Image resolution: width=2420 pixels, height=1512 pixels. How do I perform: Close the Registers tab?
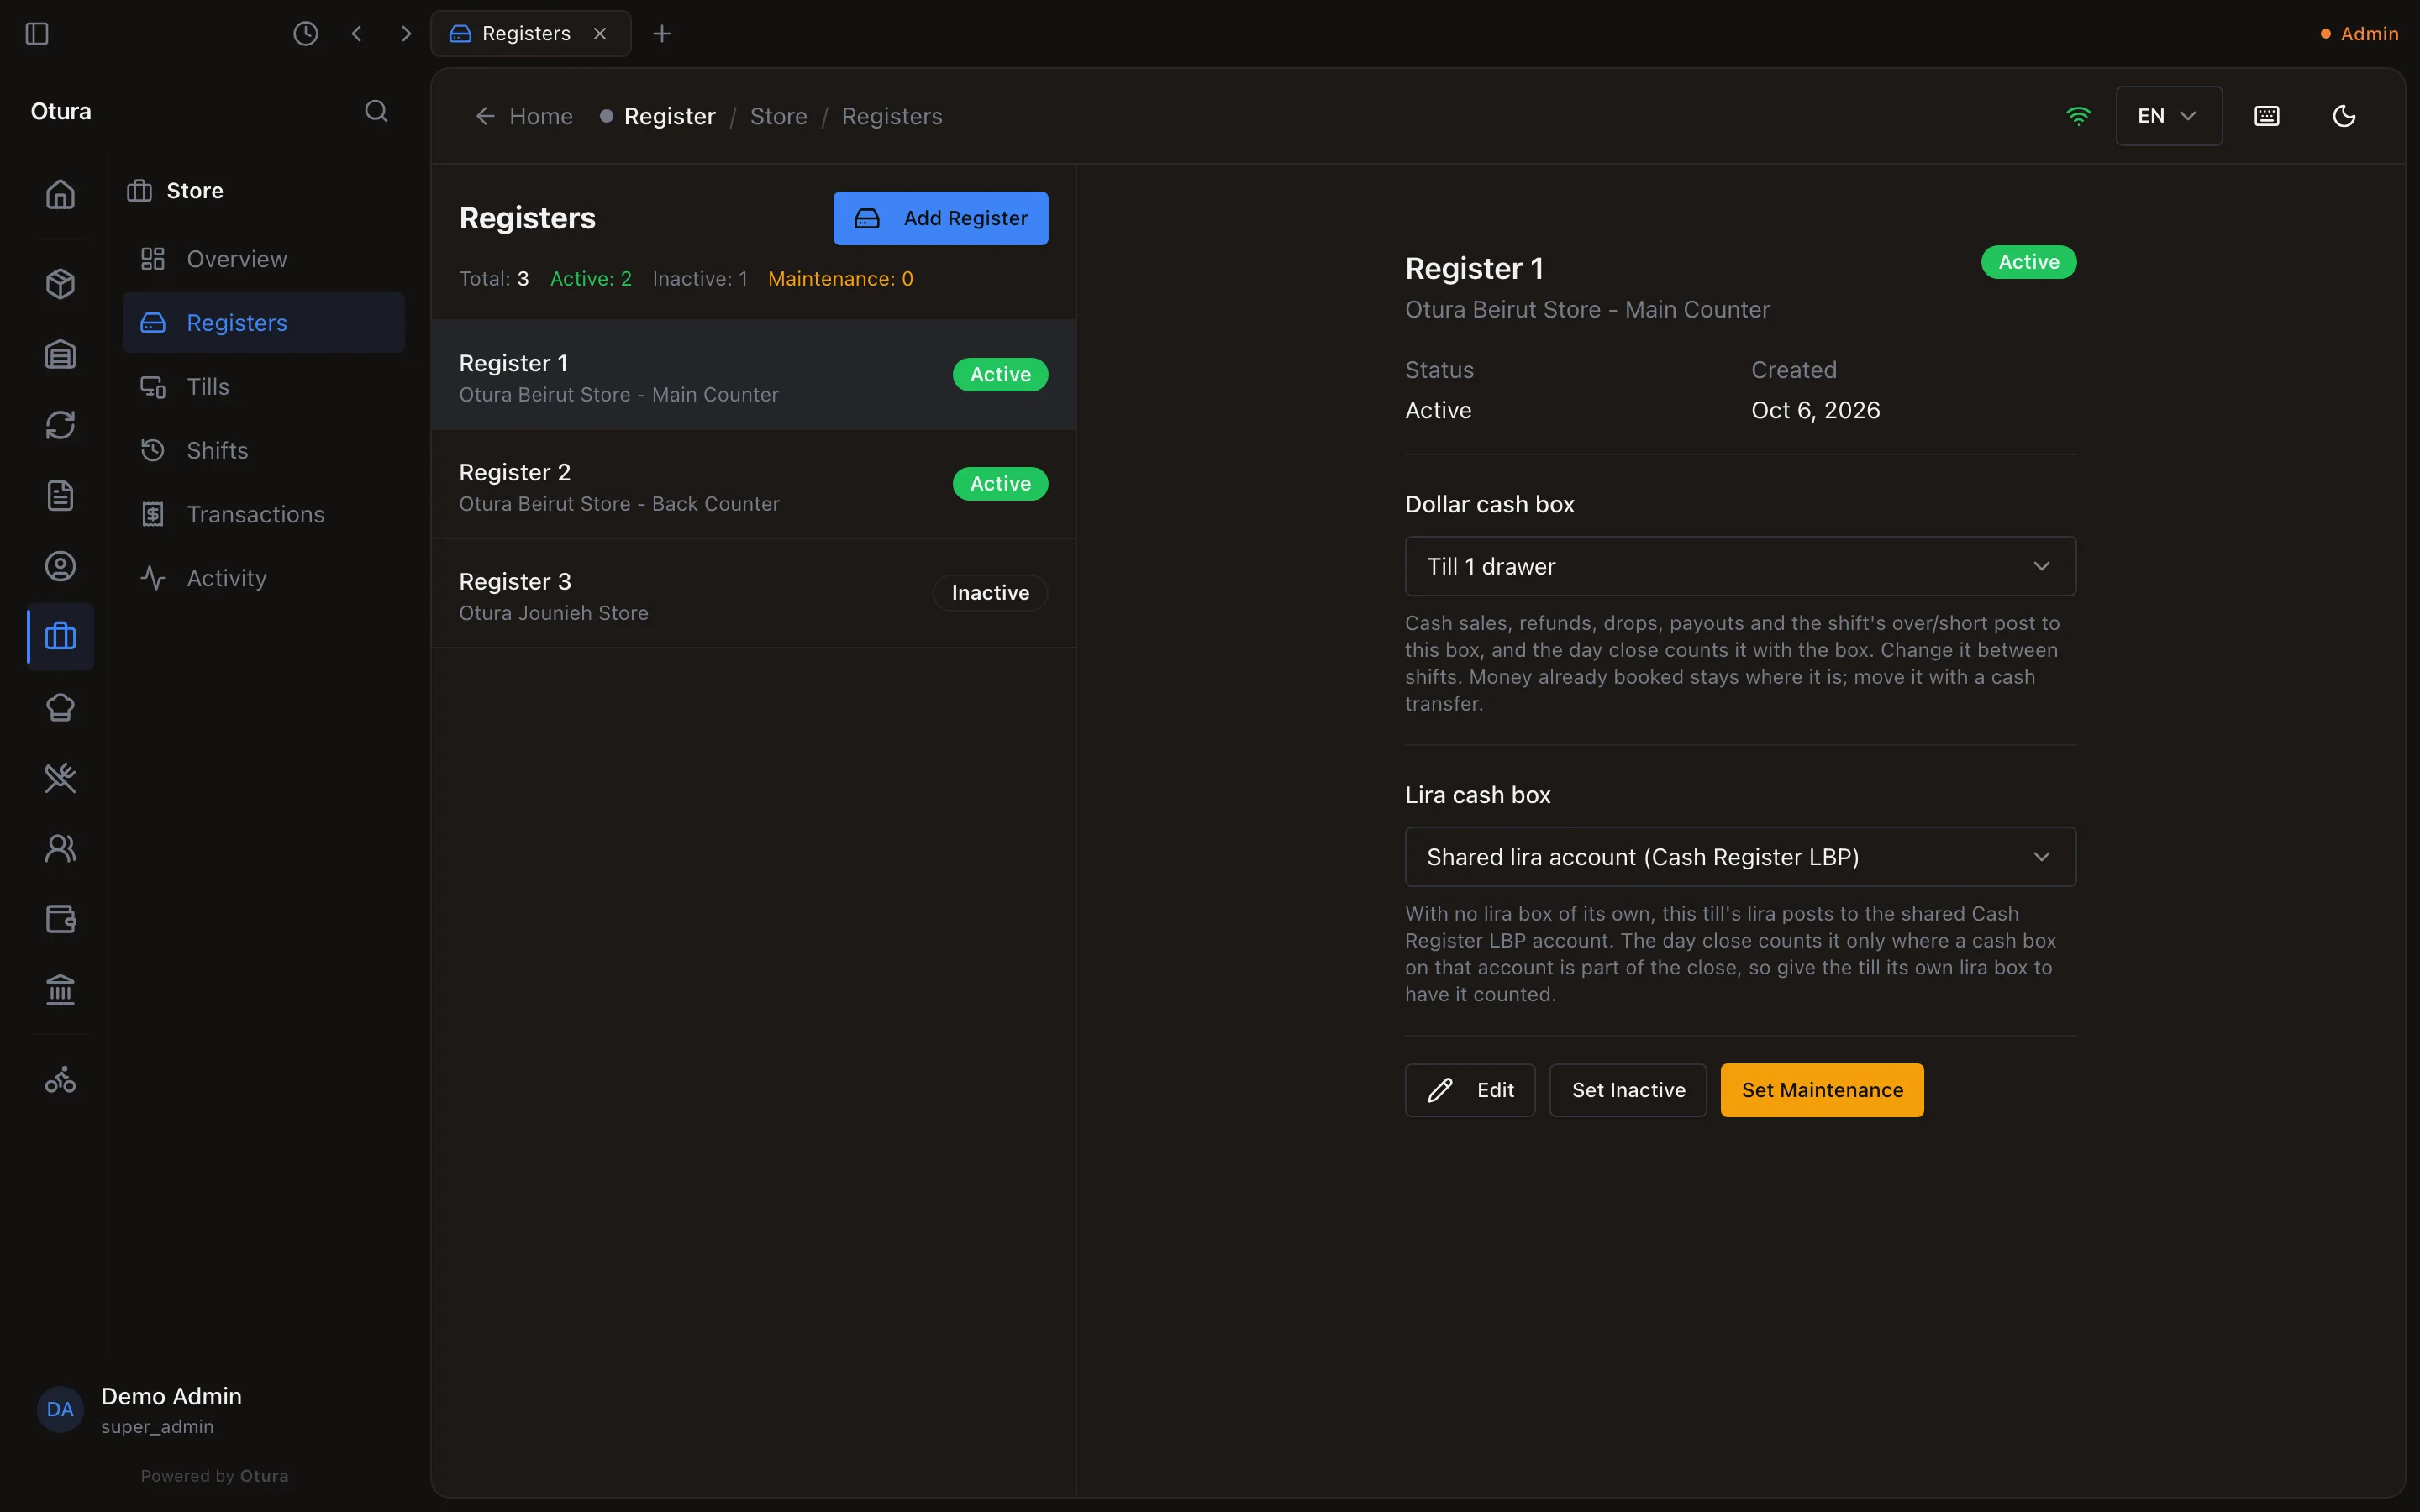click(x=600, y=34)
